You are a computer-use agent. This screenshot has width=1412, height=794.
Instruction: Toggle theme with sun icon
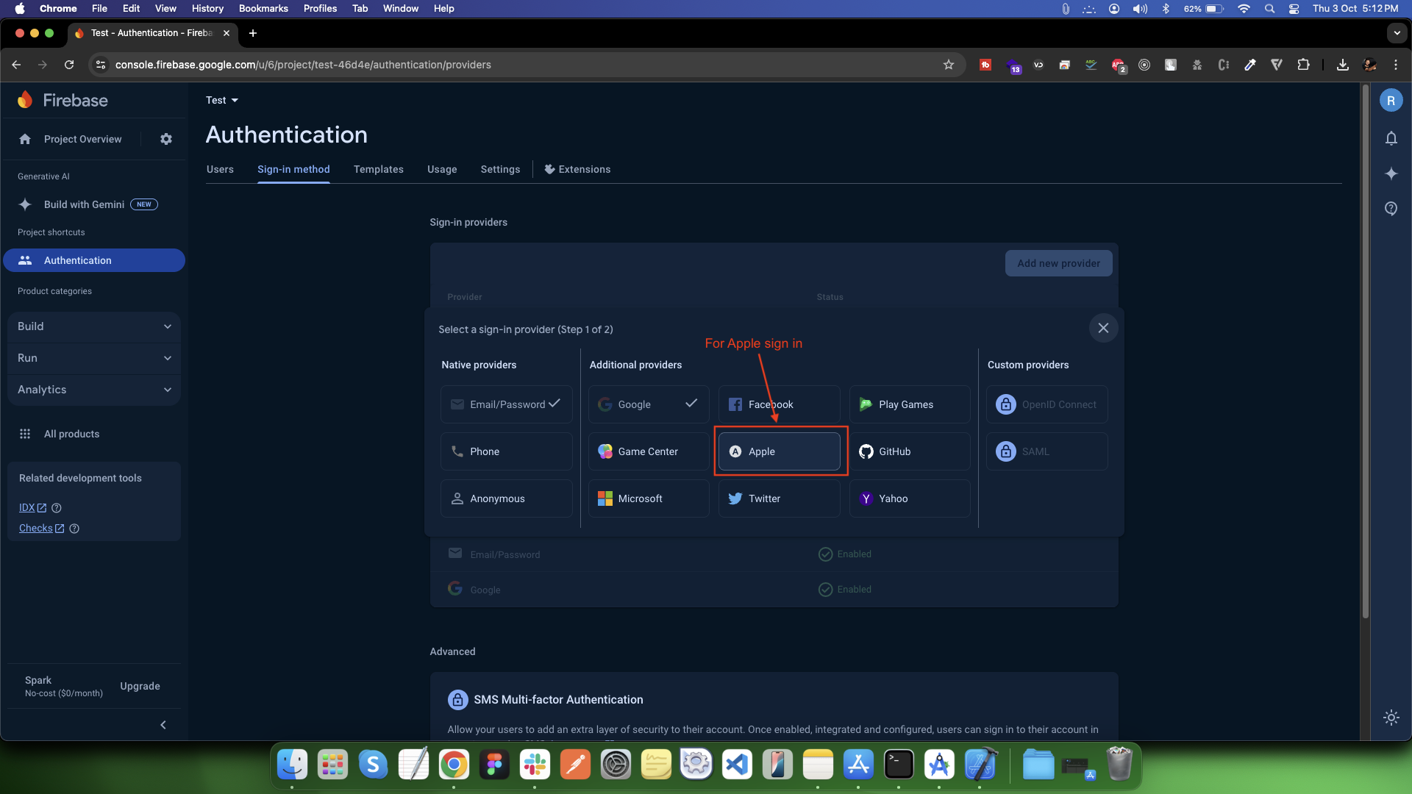1391,718
